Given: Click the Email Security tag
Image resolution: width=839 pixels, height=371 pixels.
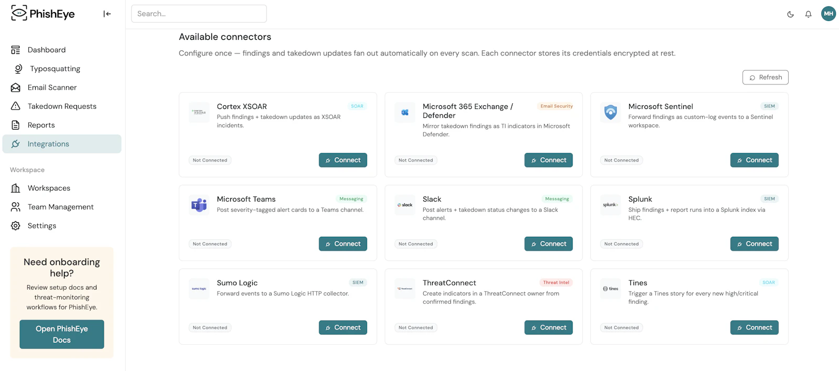Looking at the screenshot, I should click(x=556, y=106).
